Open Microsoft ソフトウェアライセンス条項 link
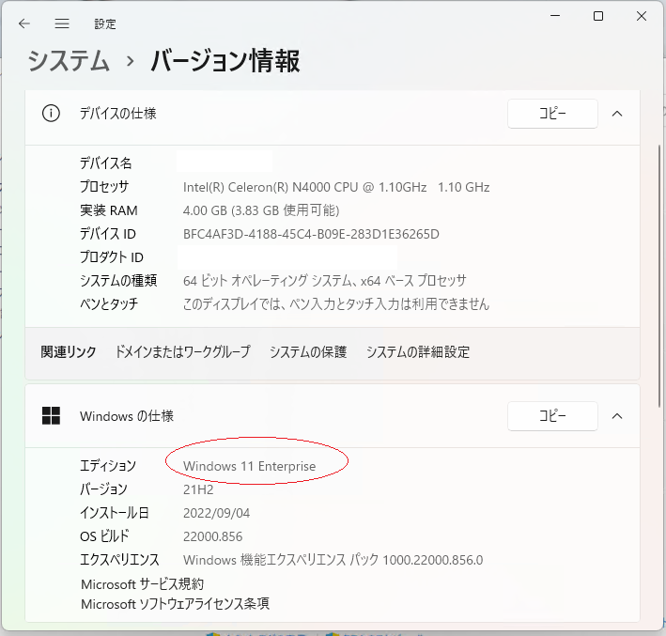 pyautogui.click(x=175, y=604)
